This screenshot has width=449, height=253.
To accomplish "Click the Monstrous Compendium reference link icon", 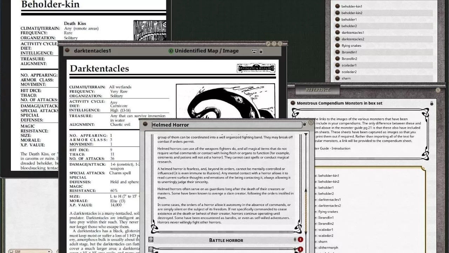I will coord(293,103).
